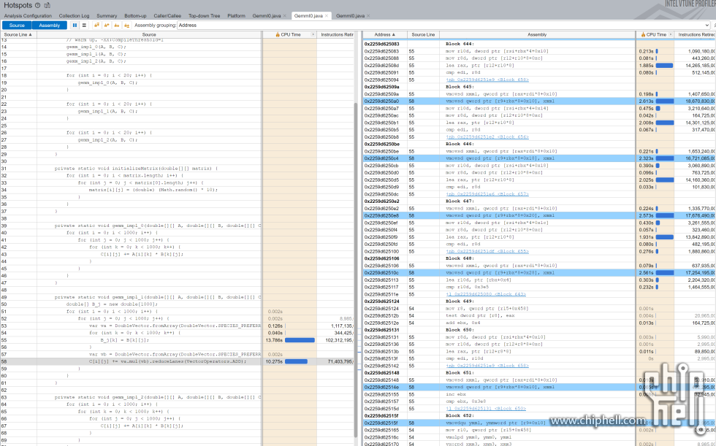716x446 pixels.
Task: Switch to the Caller/Callee tab
Action: tap(167, 15)
